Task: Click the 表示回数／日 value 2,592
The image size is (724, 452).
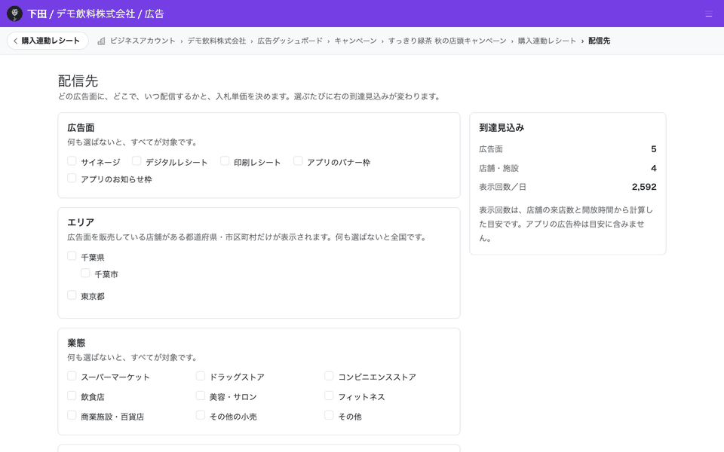Action: [644, 187]
